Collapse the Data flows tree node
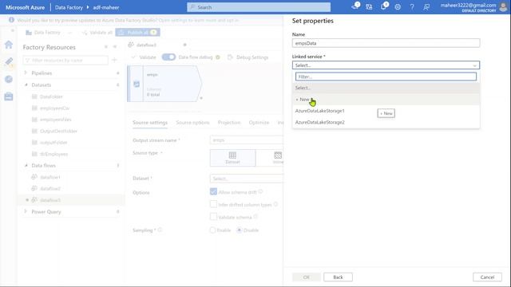Screen dimensions: 511x287 pos(26,165)
